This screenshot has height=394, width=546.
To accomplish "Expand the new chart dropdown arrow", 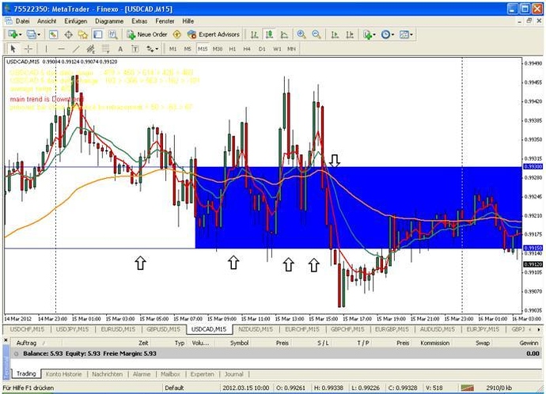I will [x=21, y=35].
